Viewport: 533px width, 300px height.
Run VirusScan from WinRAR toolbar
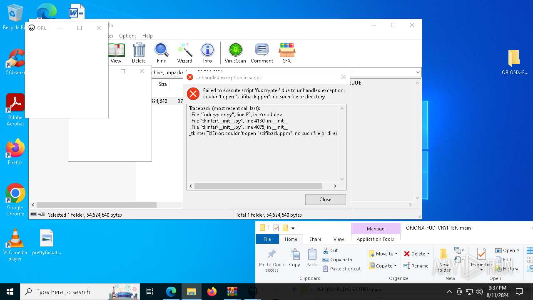(x=235, y=53)
